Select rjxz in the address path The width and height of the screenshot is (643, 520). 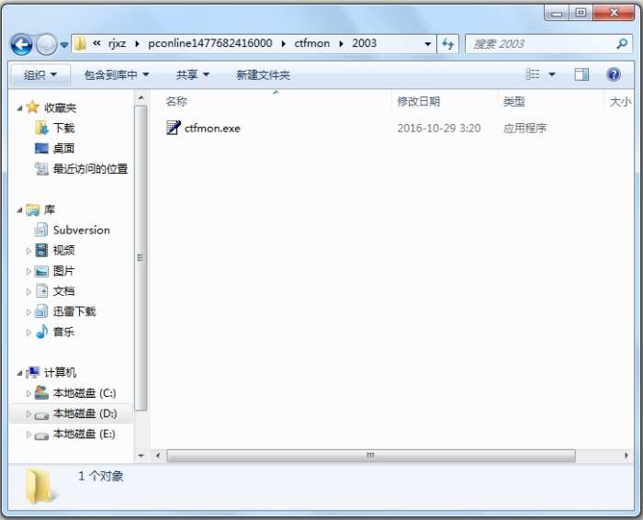tap(118, 43)
